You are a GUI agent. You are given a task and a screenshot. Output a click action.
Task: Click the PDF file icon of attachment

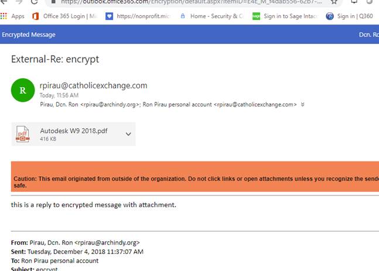pos(22,134)
